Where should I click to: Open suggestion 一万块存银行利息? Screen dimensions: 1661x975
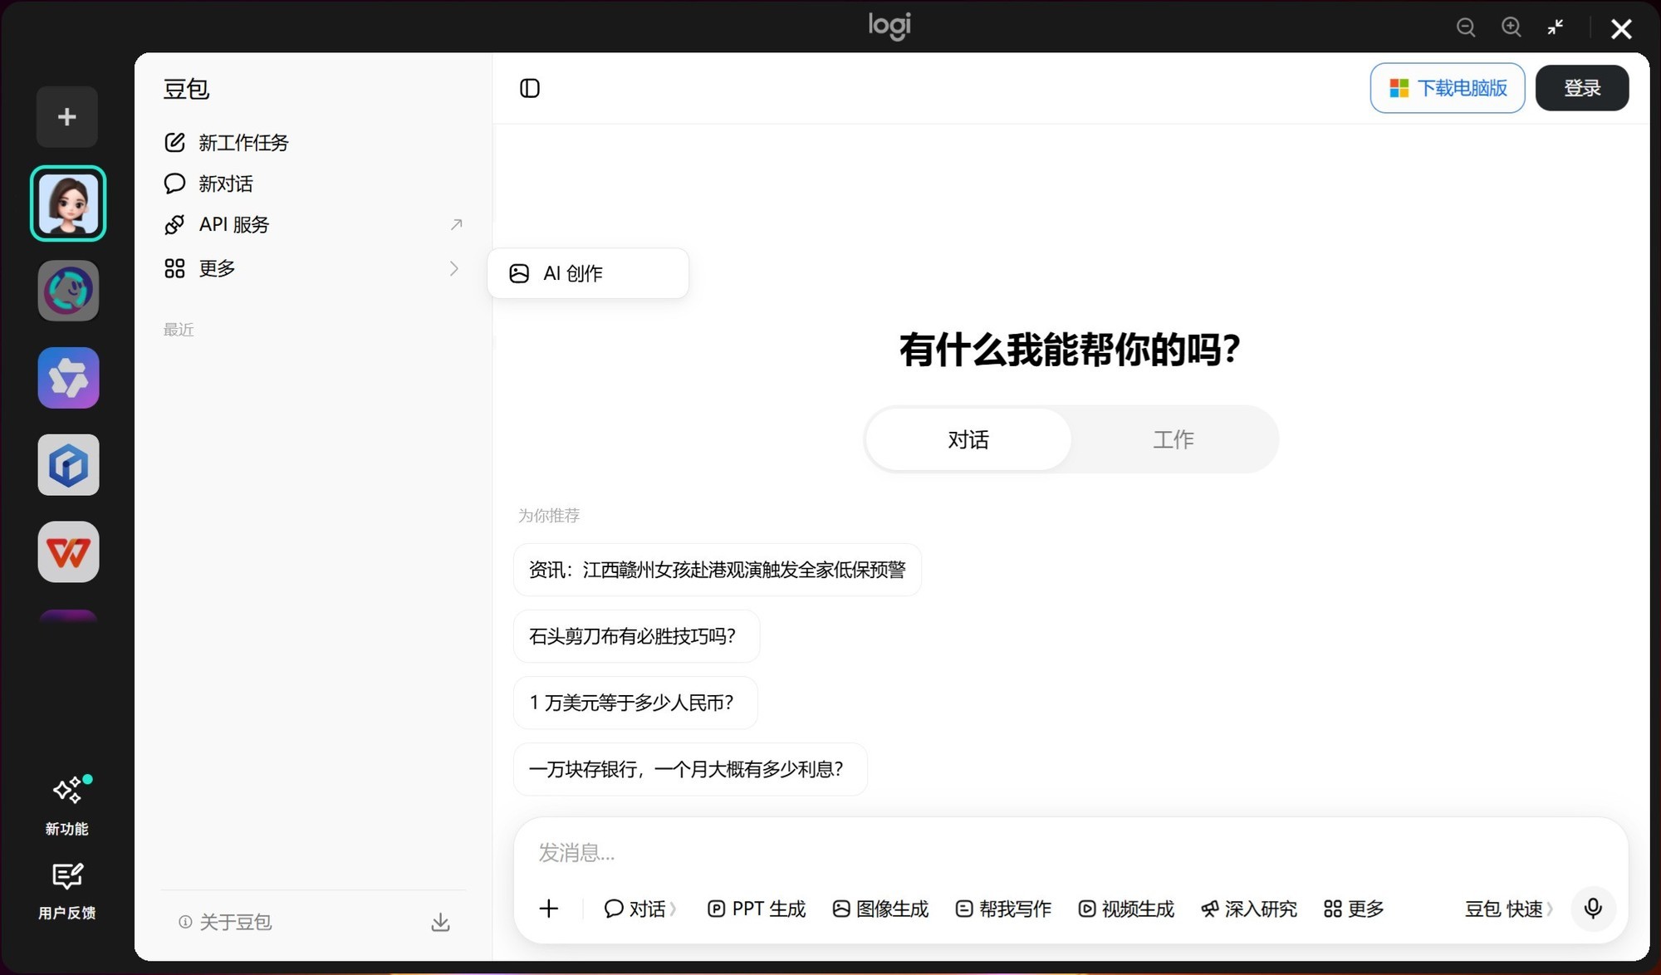(690, 769)
